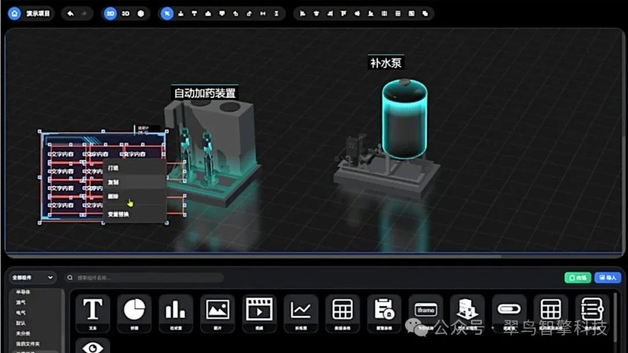Viewport: 628px width, 353px height.
Task: Click the align top edges icon
Action: 344,13
